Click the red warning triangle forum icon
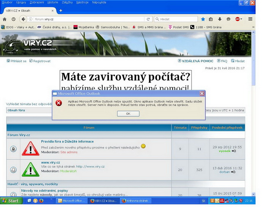The image size is (276, 207). coord(31,149)
